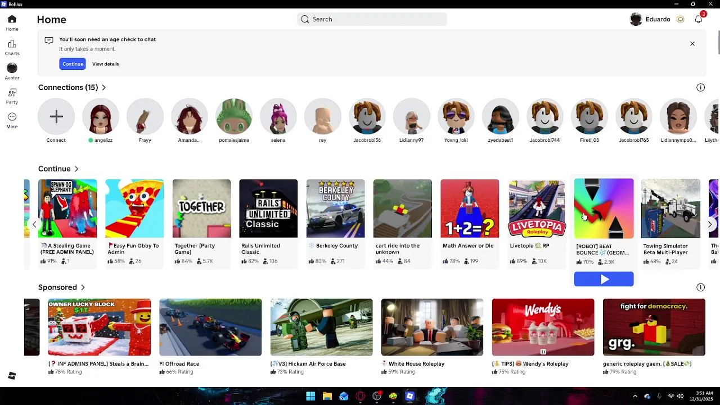Click the Eduardo username text

click(x=658, y=19)
